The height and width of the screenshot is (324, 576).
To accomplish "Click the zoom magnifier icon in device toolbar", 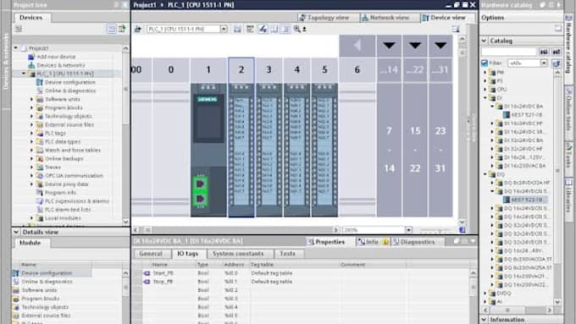I will point(297,29).
